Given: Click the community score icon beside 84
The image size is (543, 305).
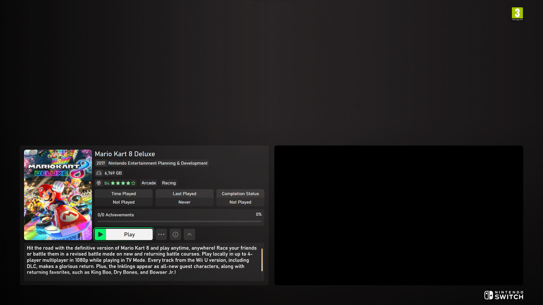Looking at the screenshot, I should click(99, 183).
